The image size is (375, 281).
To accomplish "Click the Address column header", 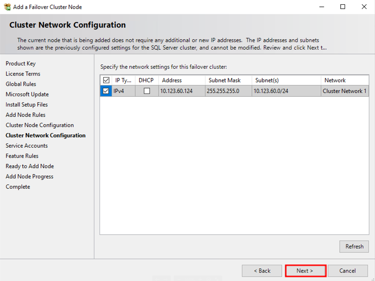I will pos(182,80).
